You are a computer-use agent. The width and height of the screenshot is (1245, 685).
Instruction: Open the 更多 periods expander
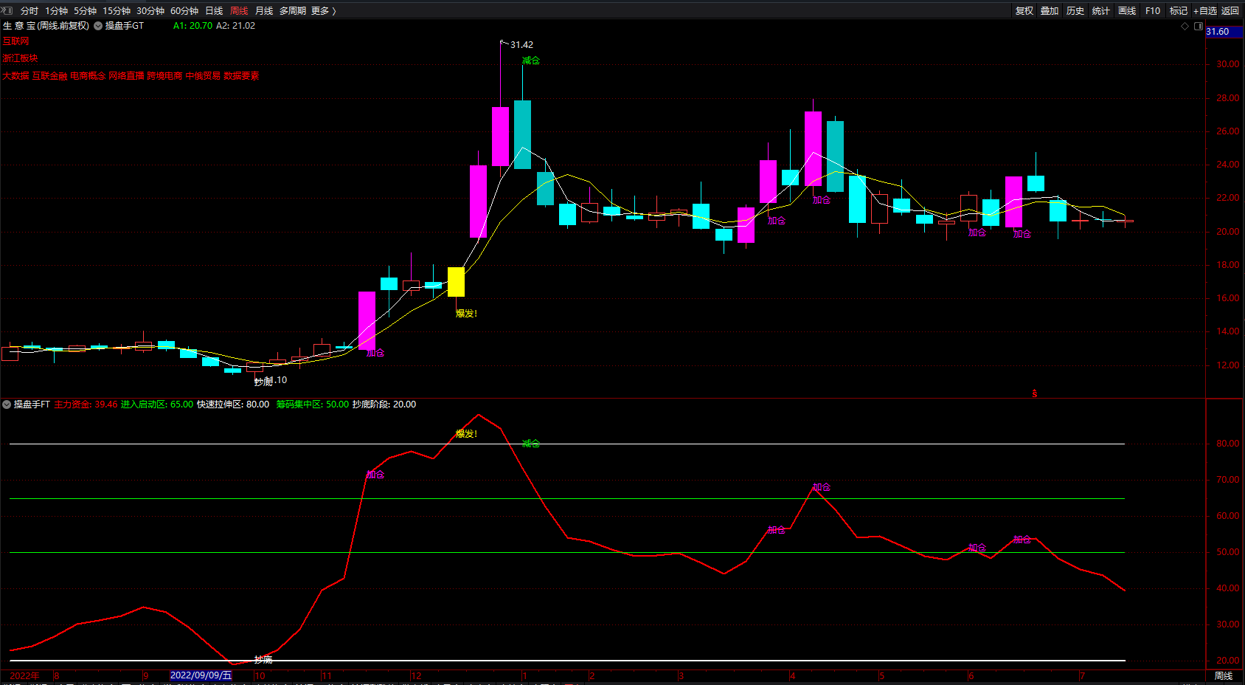click(324, 11)
